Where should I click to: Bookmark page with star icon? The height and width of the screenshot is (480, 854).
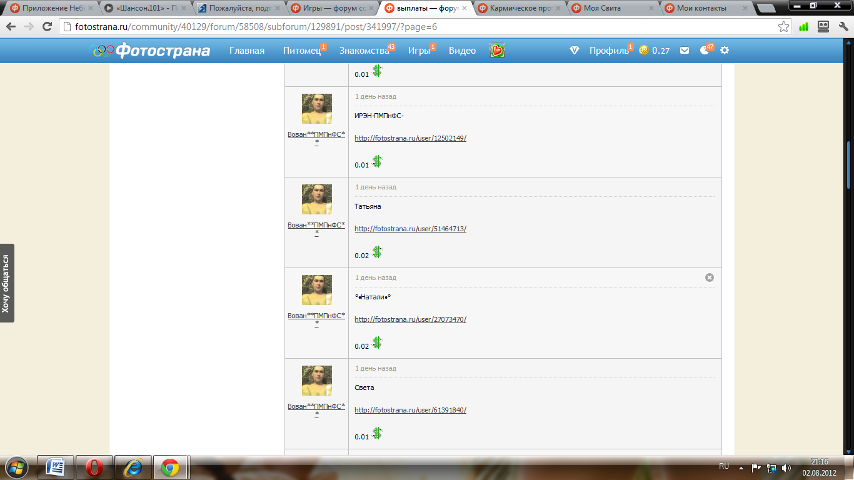coord(783,27)
